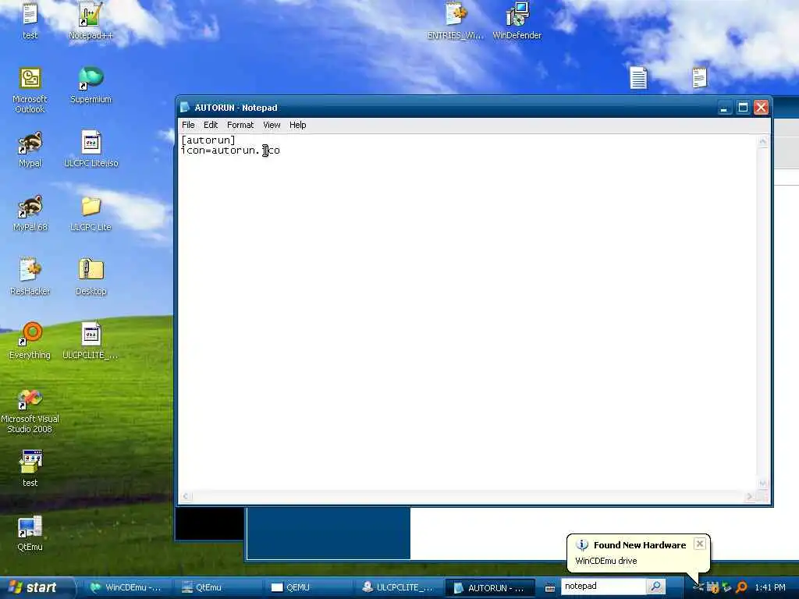This screenshot has height=599, width=799.
Task: Select the unlabeled notepad file icon on the desktop
Action: [x=700, y=78]
